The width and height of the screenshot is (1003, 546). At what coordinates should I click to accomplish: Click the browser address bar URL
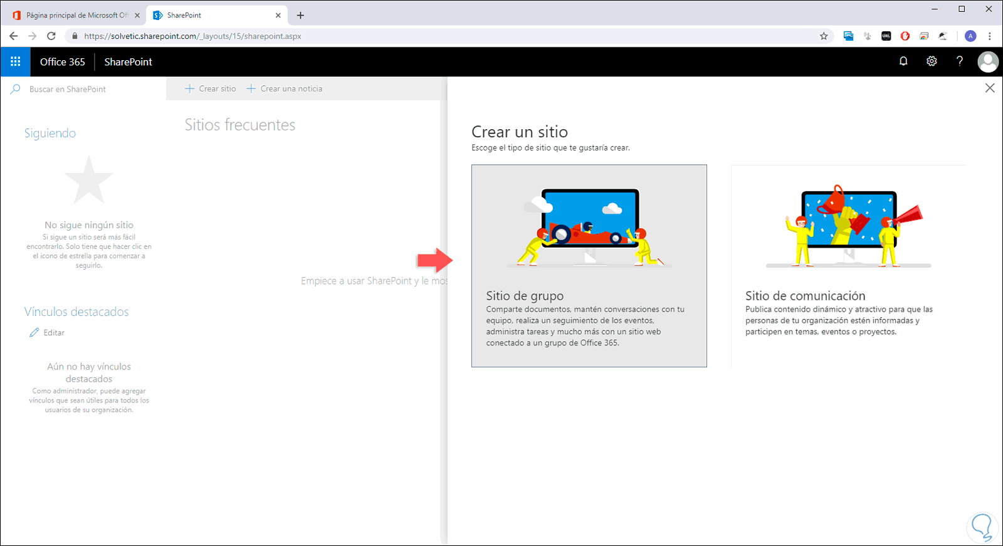point(192,36)
